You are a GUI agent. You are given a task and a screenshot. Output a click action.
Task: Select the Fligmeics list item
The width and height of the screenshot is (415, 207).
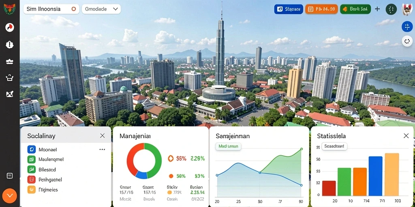(66, 190)
